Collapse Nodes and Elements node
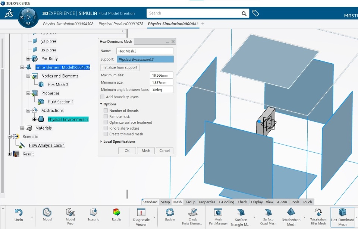Viewport: 358px width, 229px height. pos(28,76)
